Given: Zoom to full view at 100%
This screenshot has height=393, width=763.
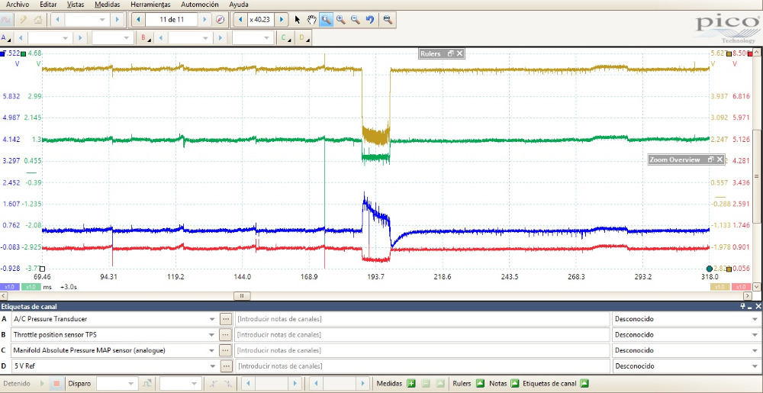Looking at the screenshot, I should point(388,19).
